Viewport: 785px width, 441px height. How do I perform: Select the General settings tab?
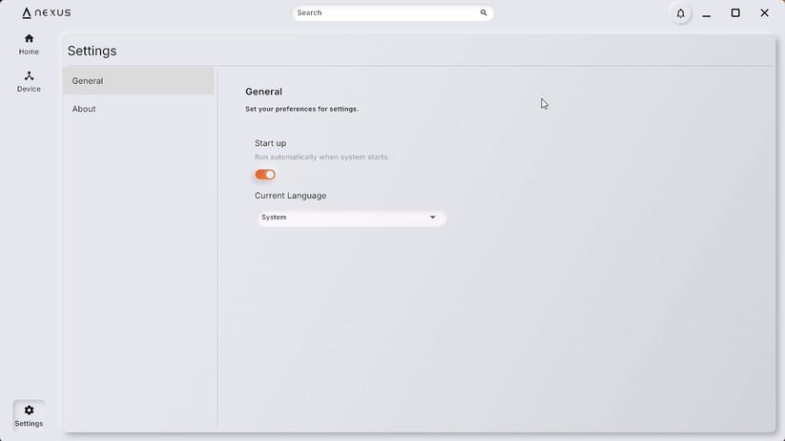[138, 81]
